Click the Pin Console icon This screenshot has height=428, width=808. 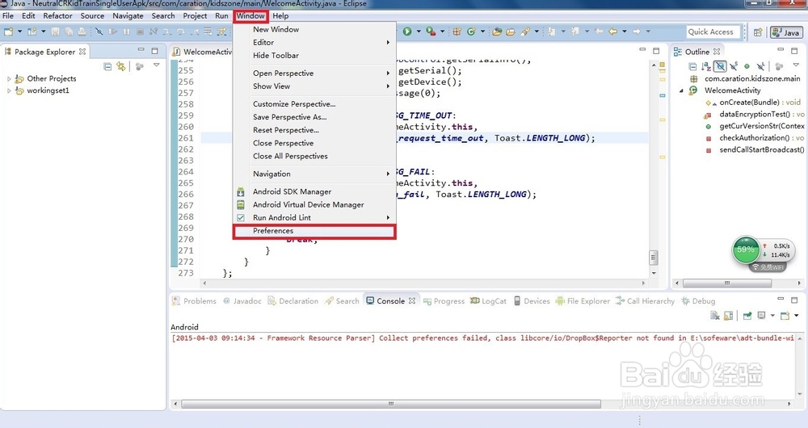click(x=747, y=316)
